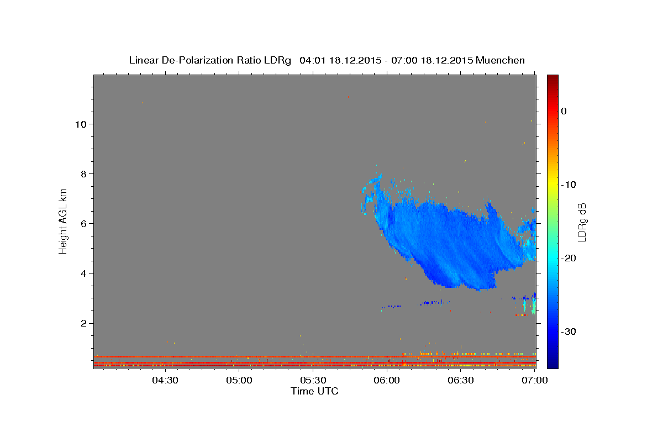663x442 pixels.
Task: Click the colorbar value label -10
Action: point(569,185)
